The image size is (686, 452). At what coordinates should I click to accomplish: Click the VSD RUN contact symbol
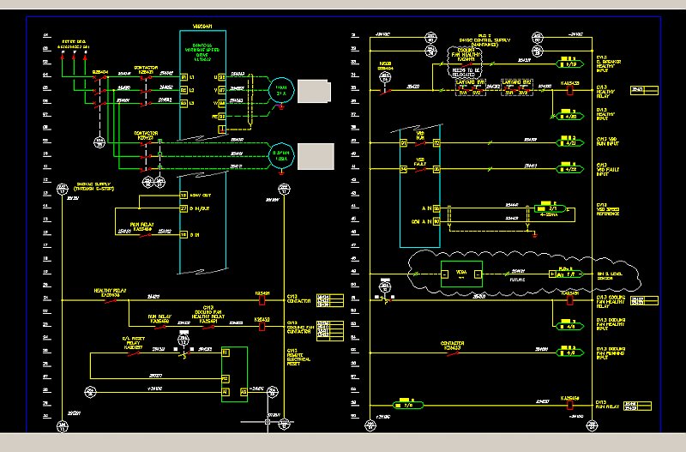420,142
